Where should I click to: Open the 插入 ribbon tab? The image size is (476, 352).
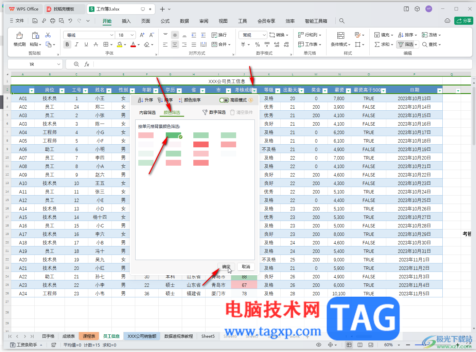coord(126,21)
